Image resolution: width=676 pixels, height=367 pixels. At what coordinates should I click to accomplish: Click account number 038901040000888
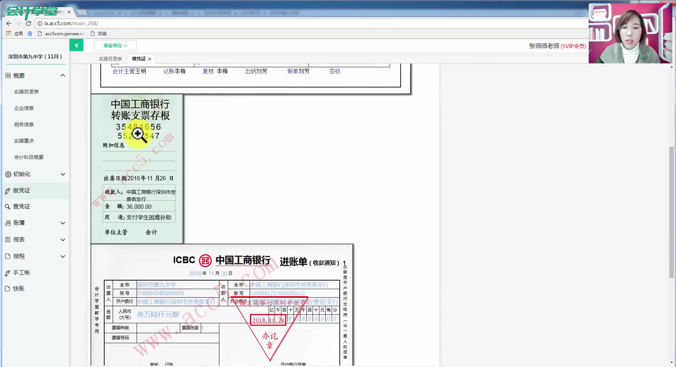click(x=160, y=293)
